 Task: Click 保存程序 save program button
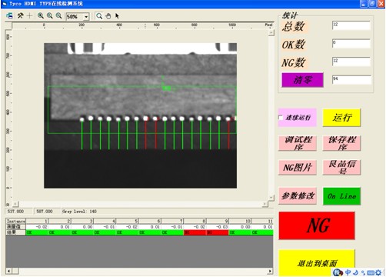[341, 143]
